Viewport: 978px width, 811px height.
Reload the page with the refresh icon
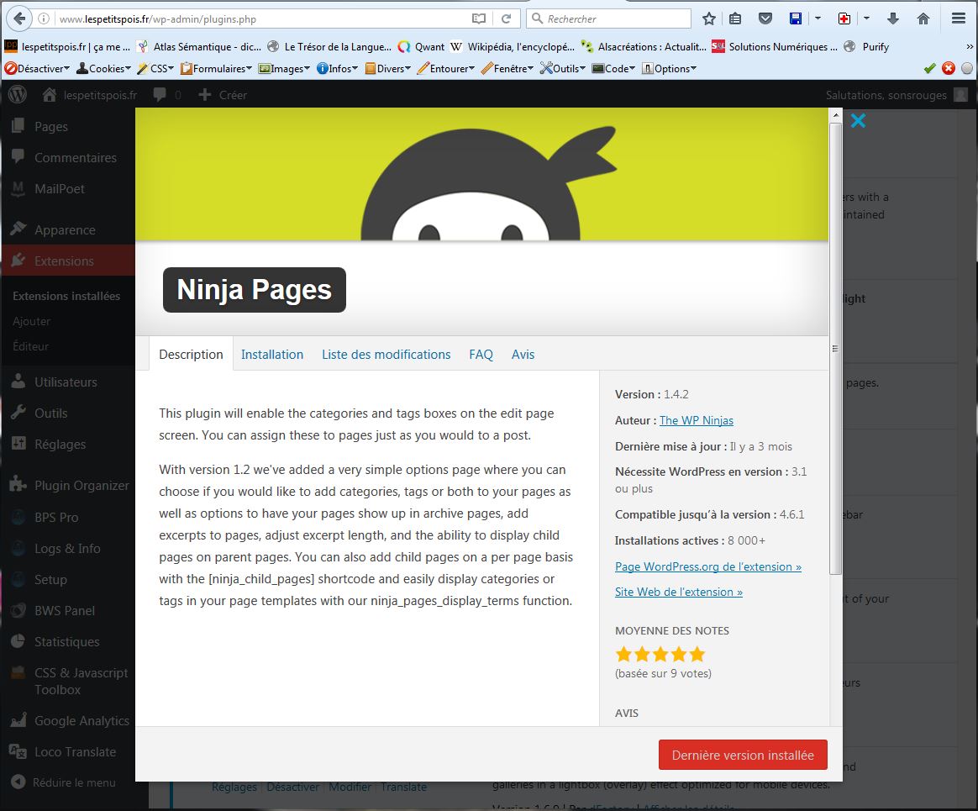(x=506, y=18)
